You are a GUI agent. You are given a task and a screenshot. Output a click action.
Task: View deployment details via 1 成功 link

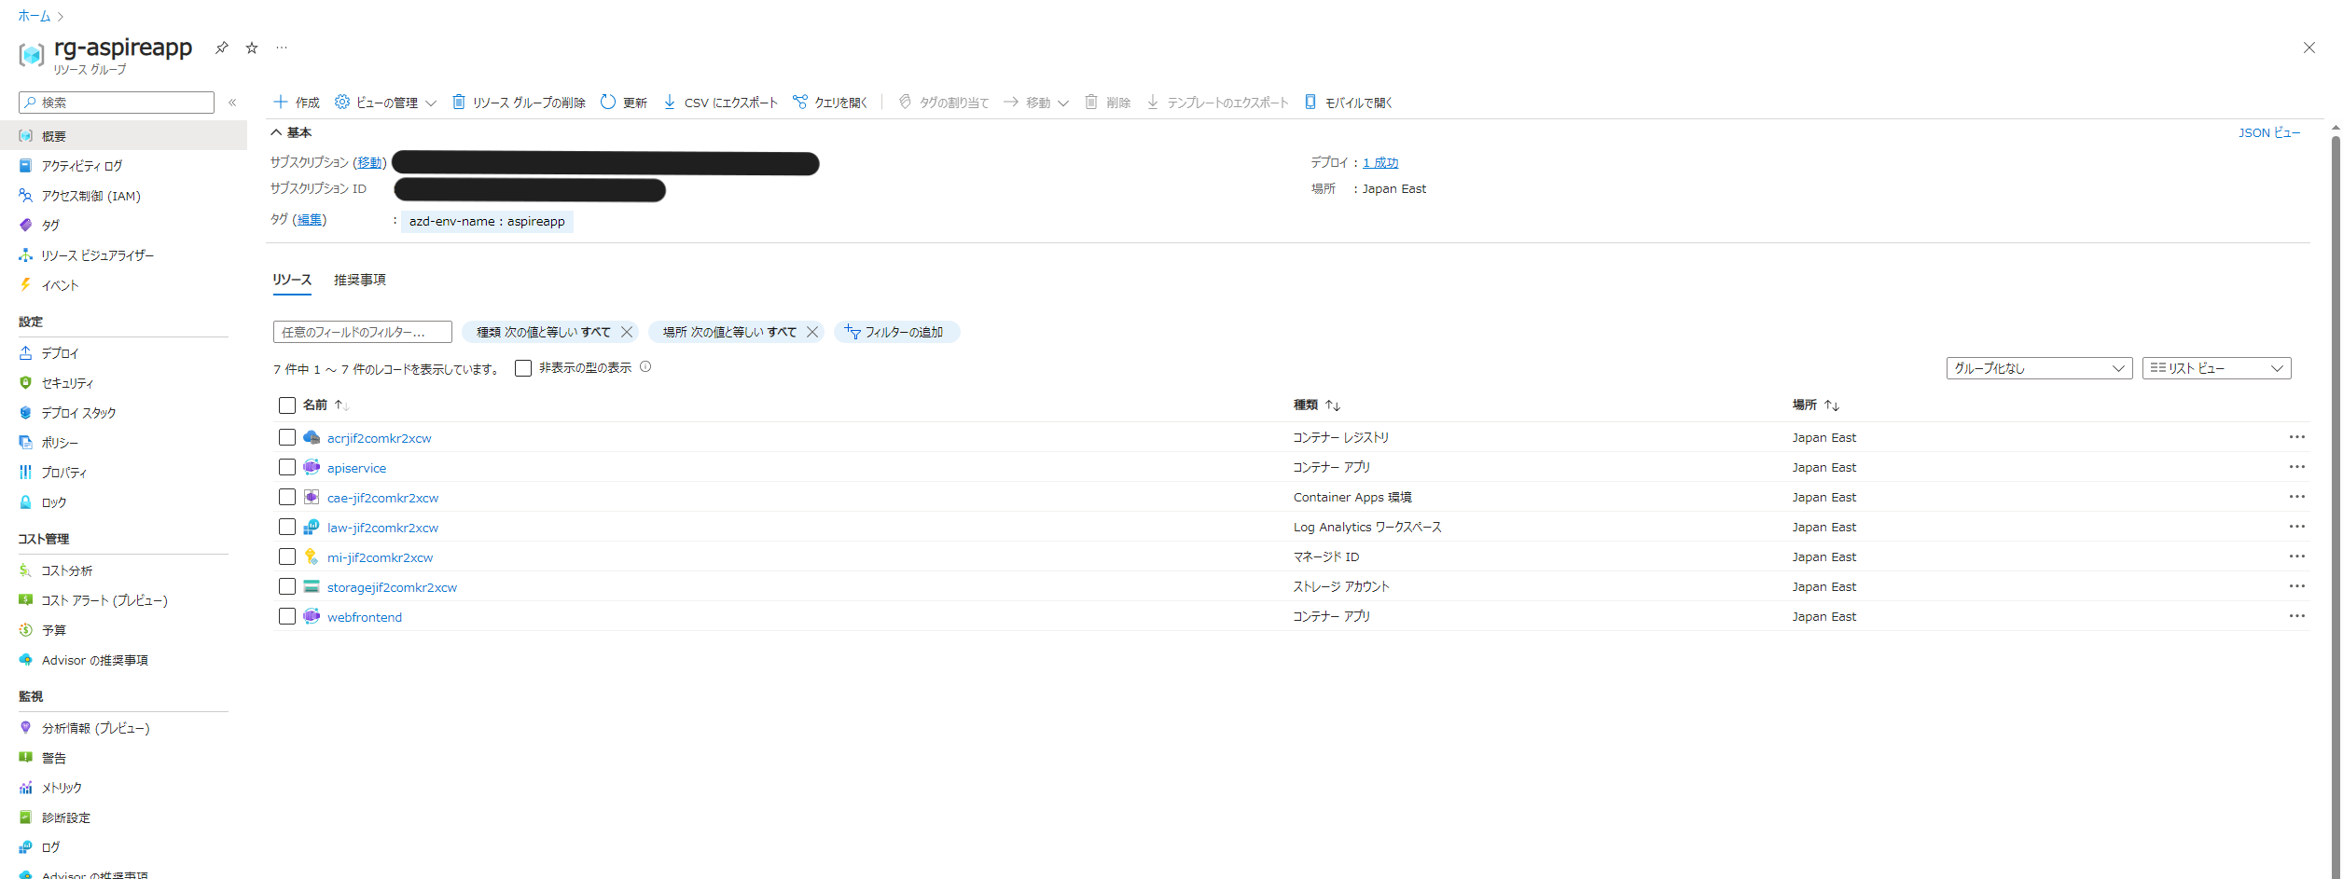pyautogui.click(x=1380, y=161)
